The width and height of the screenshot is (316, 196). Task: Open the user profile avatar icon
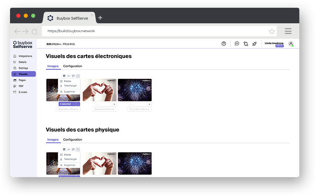pos(291,44)
